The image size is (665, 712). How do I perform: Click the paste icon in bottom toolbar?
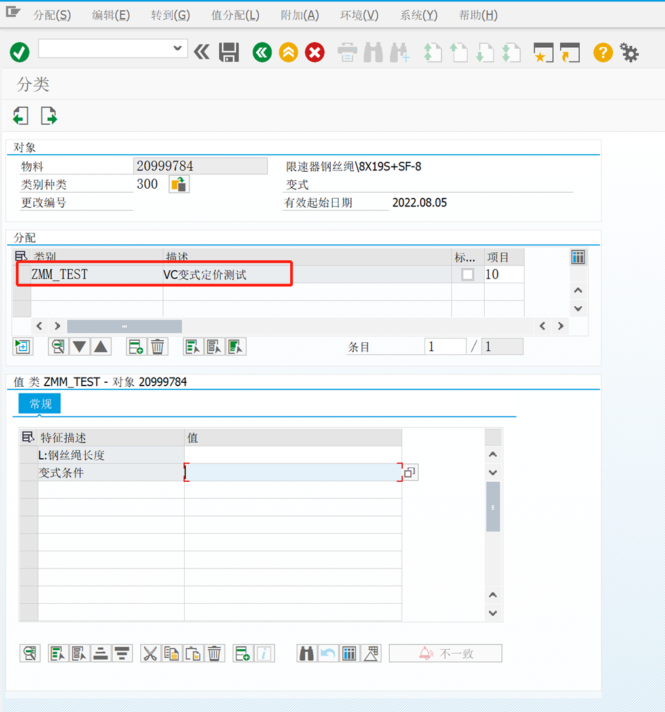[193, 654]
